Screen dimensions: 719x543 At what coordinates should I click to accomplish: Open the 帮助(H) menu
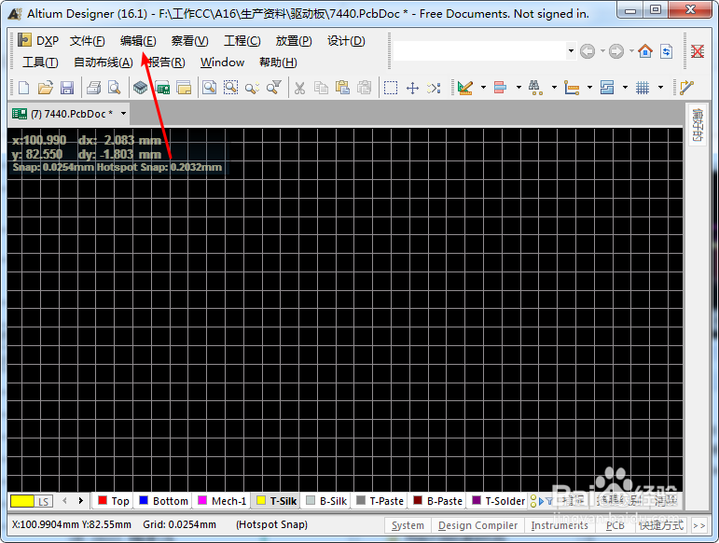click(278, 62)
